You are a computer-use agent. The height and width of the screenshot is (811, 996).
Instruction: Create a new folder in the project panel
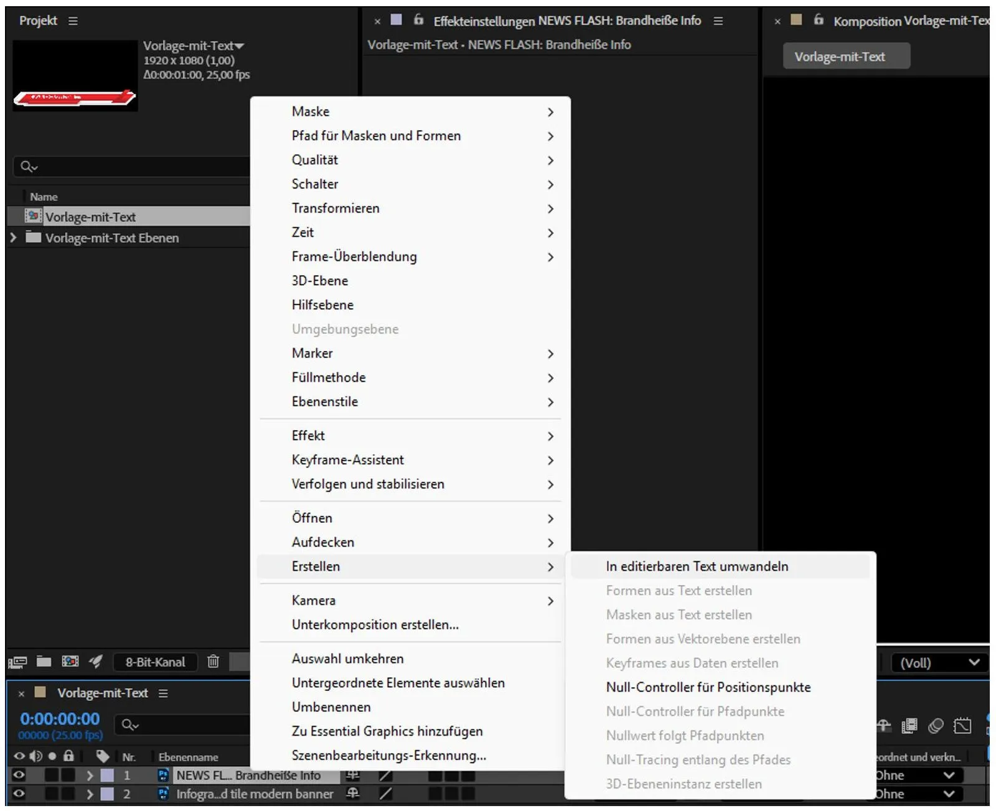[44, 662]
